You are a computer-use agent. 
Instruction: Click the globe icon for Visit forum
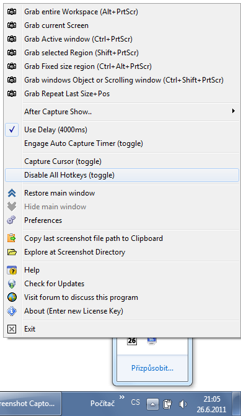pos(12,297)
